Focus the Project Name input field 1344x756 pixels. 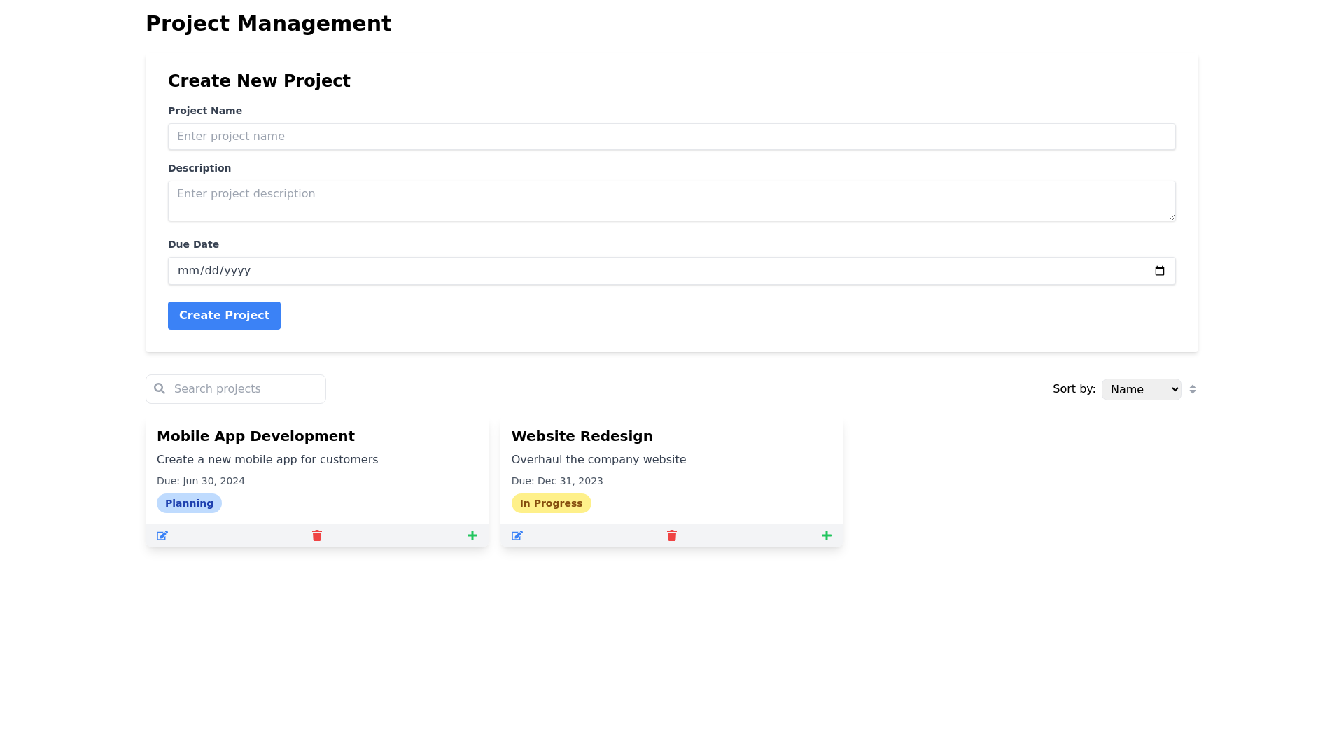pyautogui.click(x=672, y=136)
